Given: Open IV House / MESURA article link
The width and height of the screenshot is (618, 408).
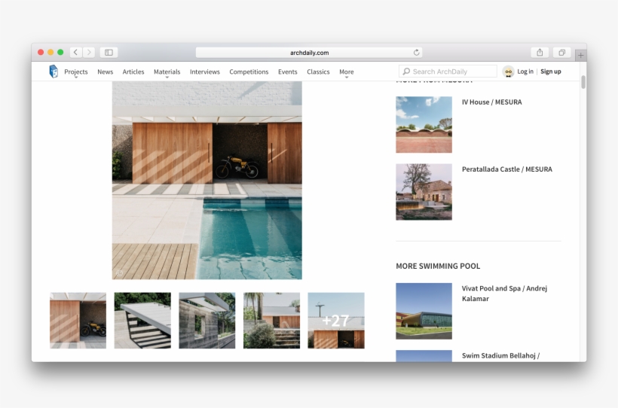Looking at the screenshot, I should tap(492, 102).
